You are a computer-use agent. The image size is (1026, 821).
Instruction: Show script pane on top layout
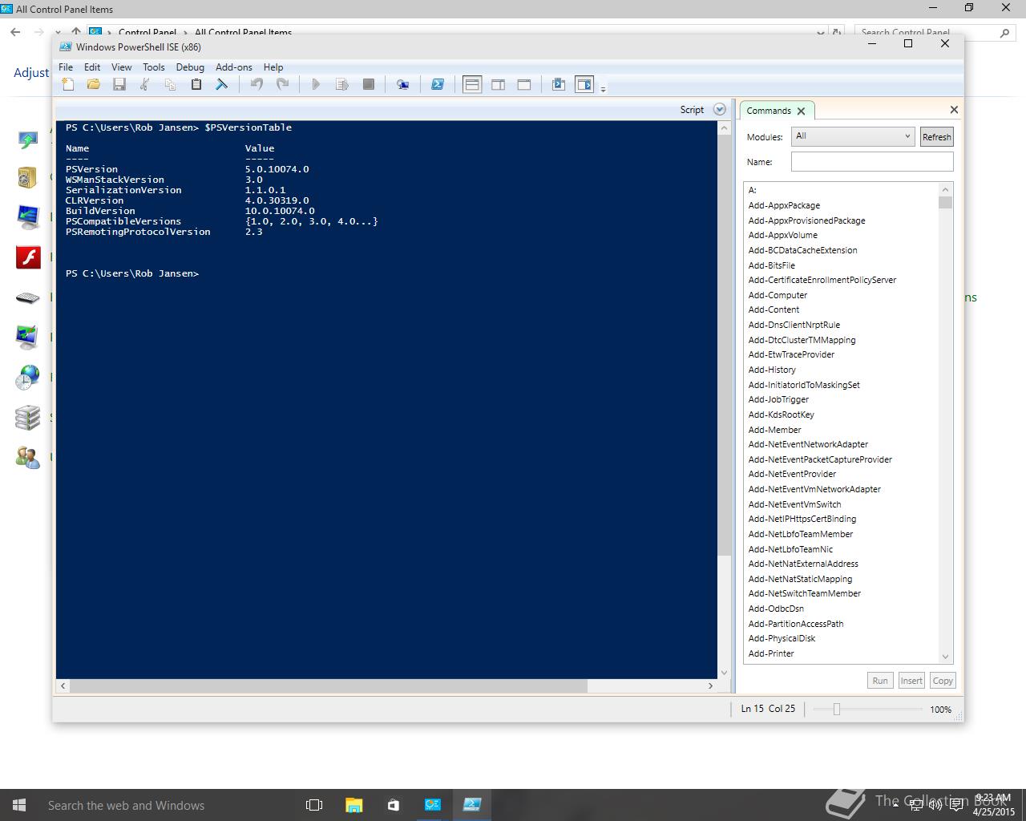click(x=472, y=84)
